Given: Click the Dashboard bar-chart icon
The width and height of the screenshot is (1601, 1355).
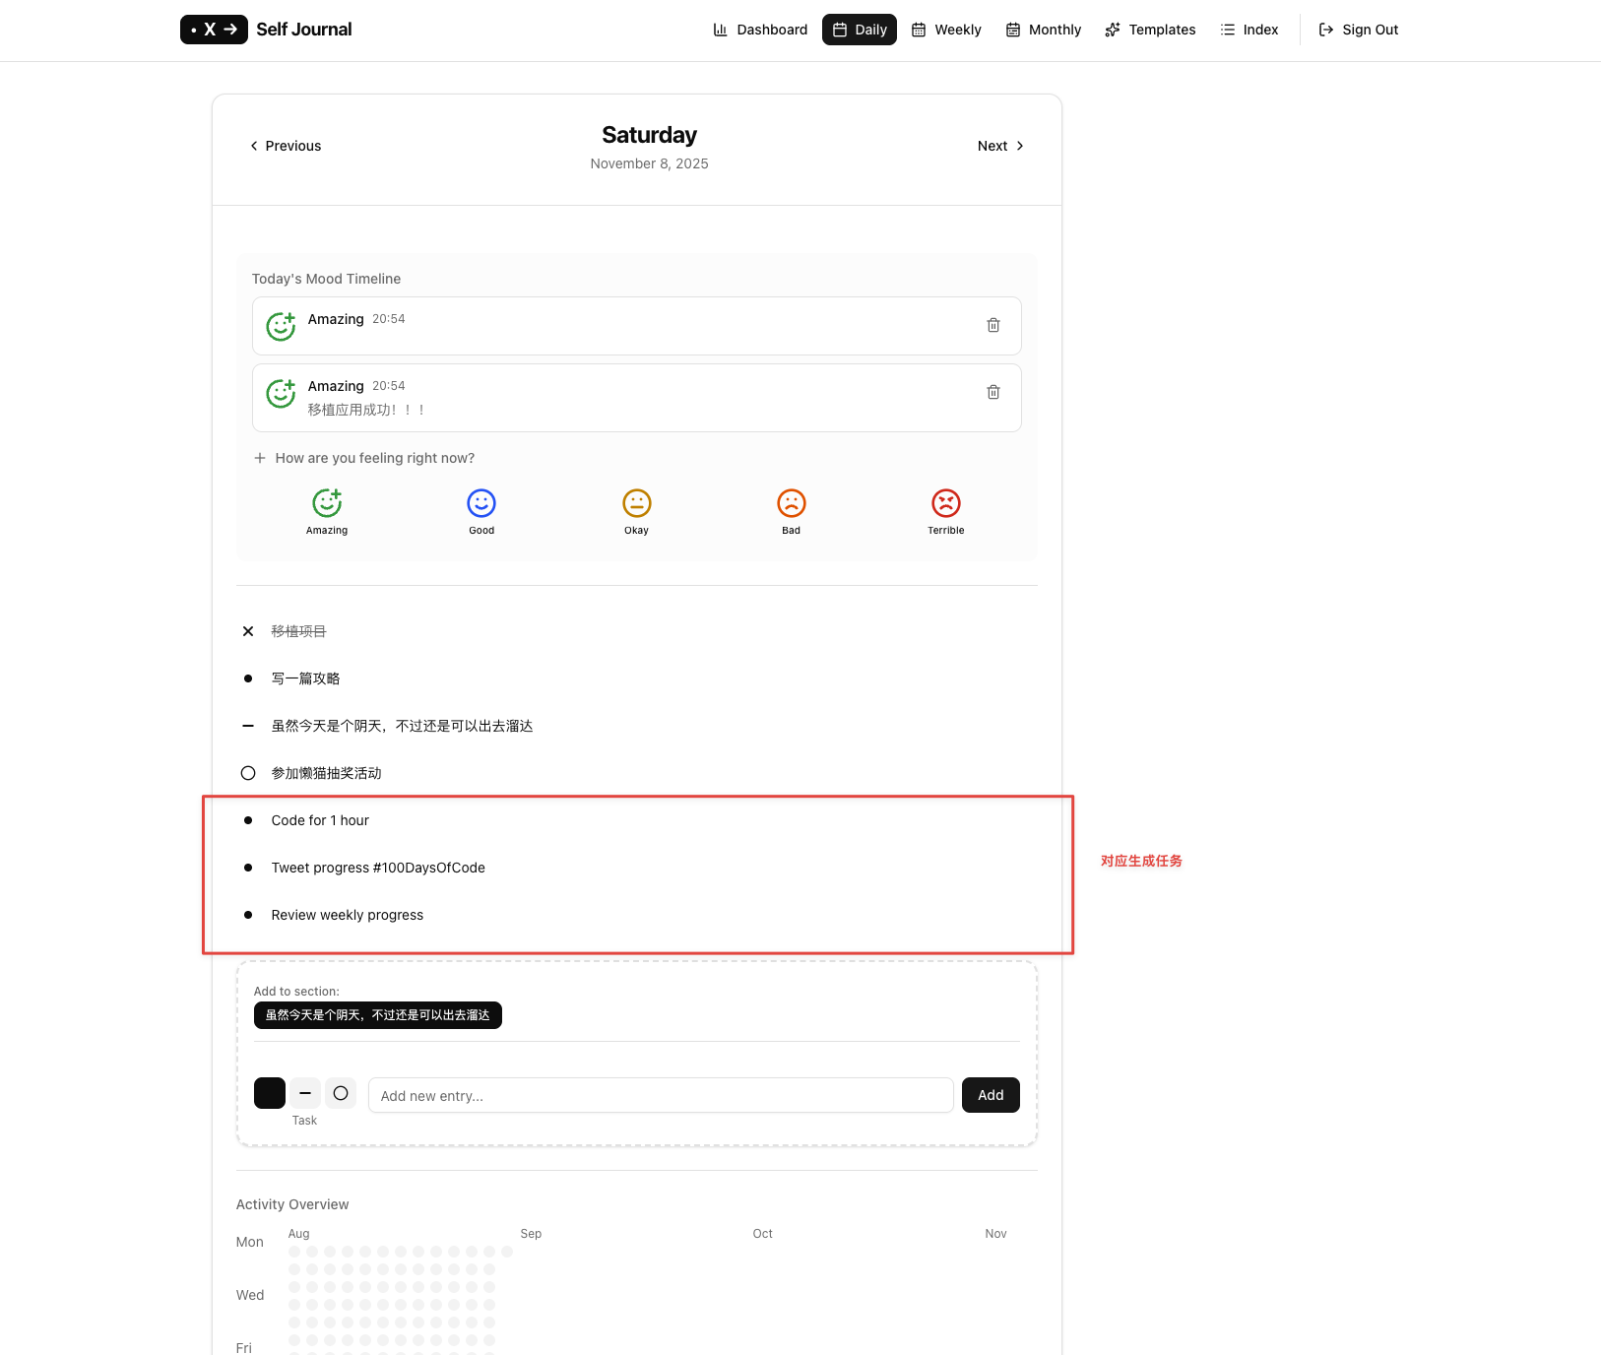Looking at the screenshot, I should tap(721, 30).
